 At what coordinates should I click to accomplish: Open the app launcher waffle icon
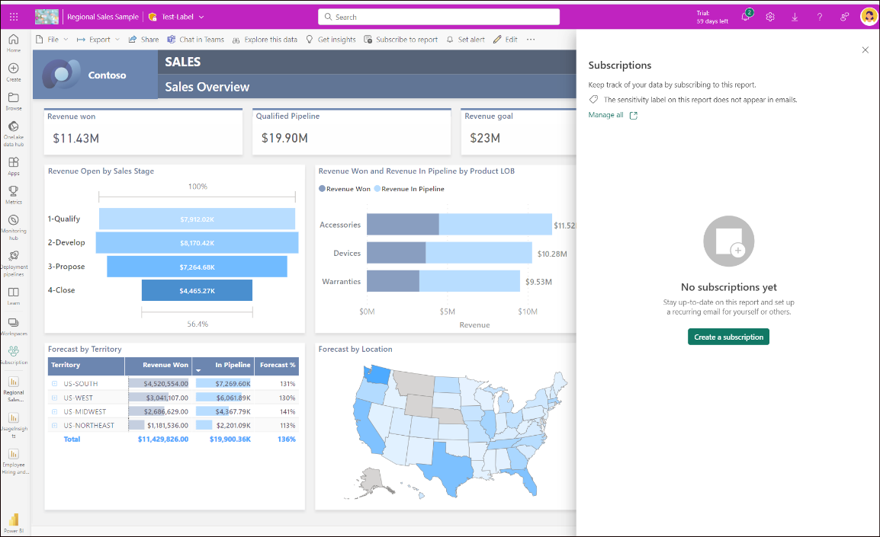coord(14,17)
